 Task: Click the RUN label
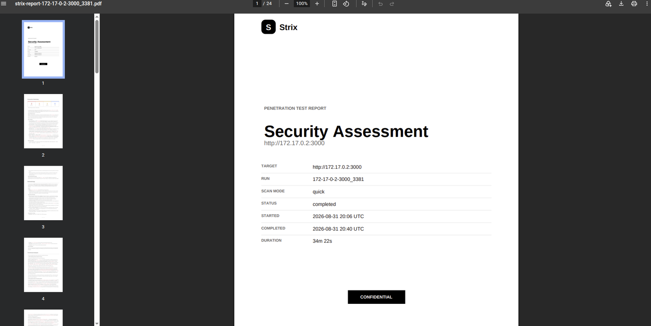pyautogui.click(x=266, y=179)
